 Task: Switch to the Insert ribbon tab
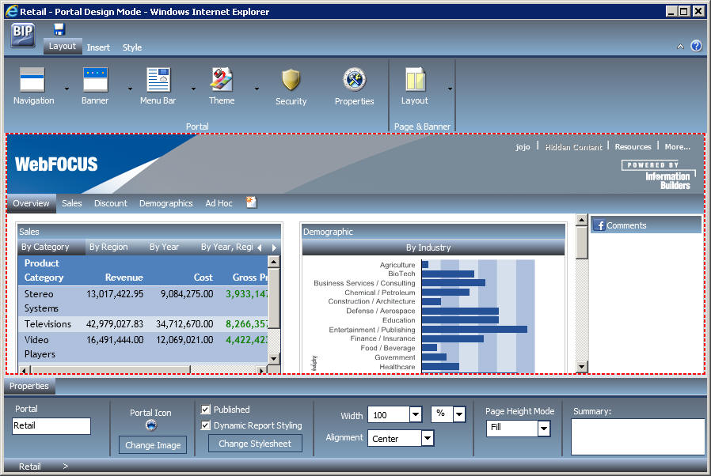98,47
